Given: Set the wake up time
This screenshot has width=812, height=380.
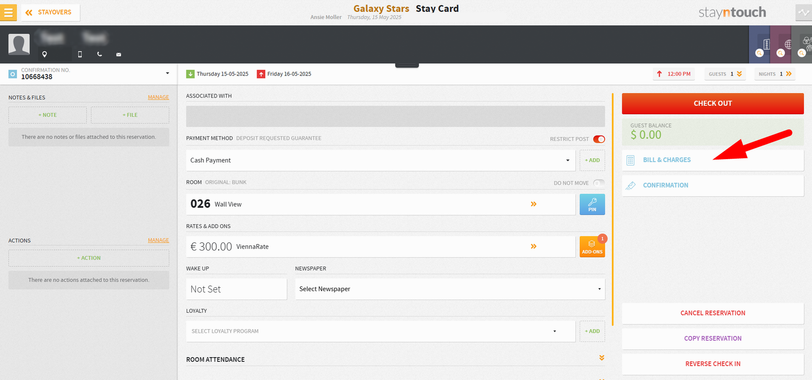Looking at the screenshot, I should coord(237,289).
